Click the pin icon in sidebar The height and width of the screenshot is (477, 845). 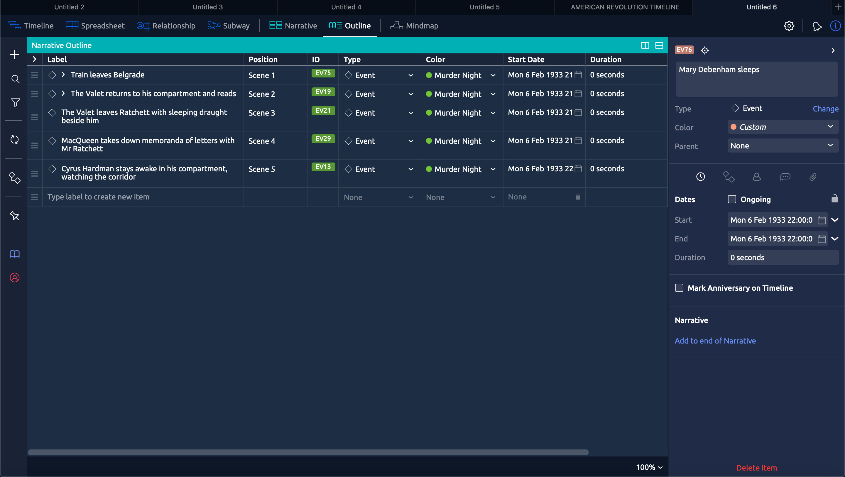[14, 216]
